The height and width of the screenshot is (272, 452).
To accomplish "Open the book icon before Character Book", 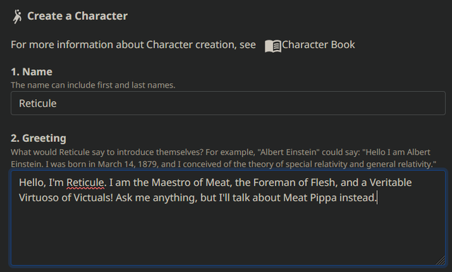I will point(273,46).
